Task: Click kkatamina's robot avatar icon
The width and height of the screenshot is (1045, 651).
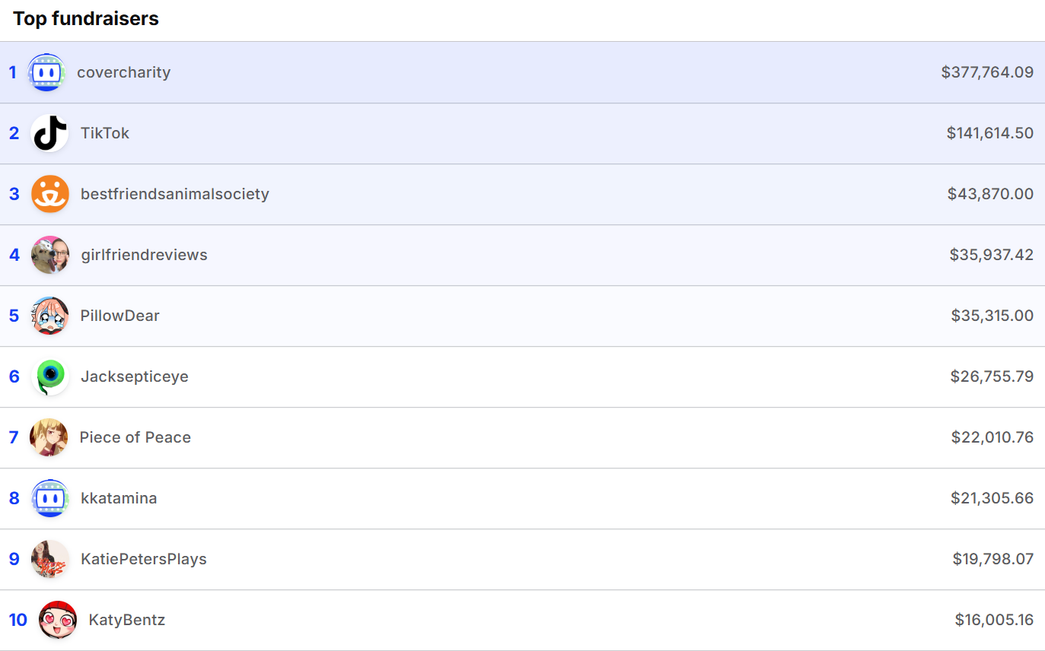Action: tap(50, 498)
